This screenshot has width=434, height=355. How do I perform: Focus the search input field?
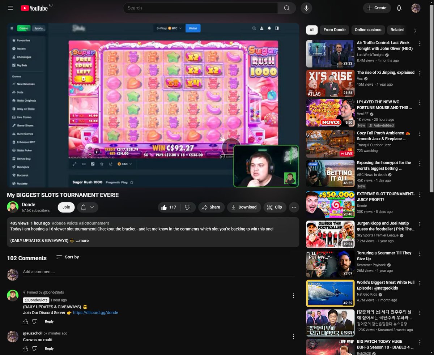(x=200, y=8)
